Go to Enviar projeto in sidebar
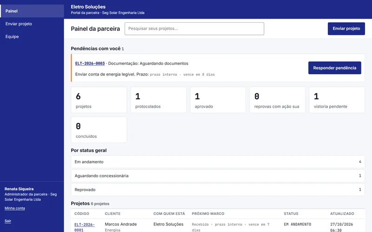 click(x=32, y=24)
